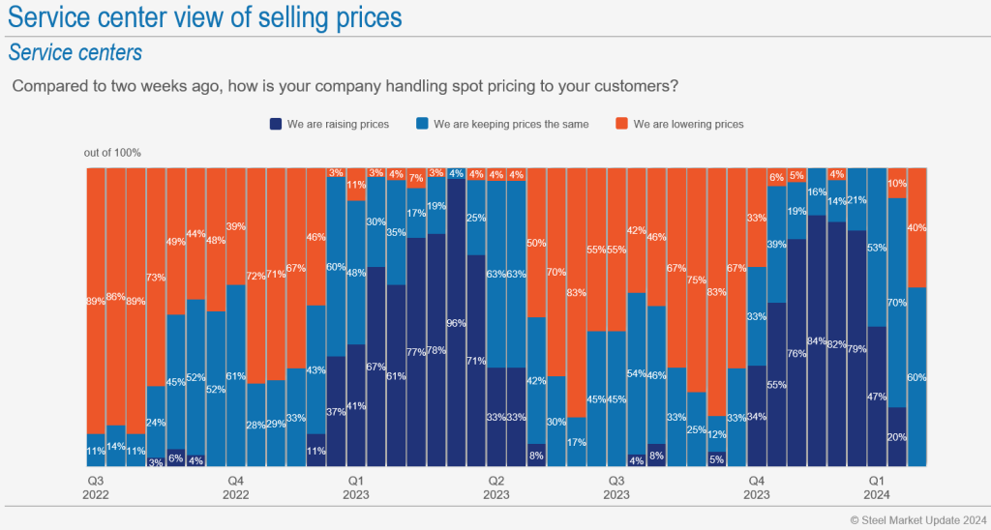Click the blue "keeping prices same" legend swatch
991x530 pixels.
tap(424, 124)
